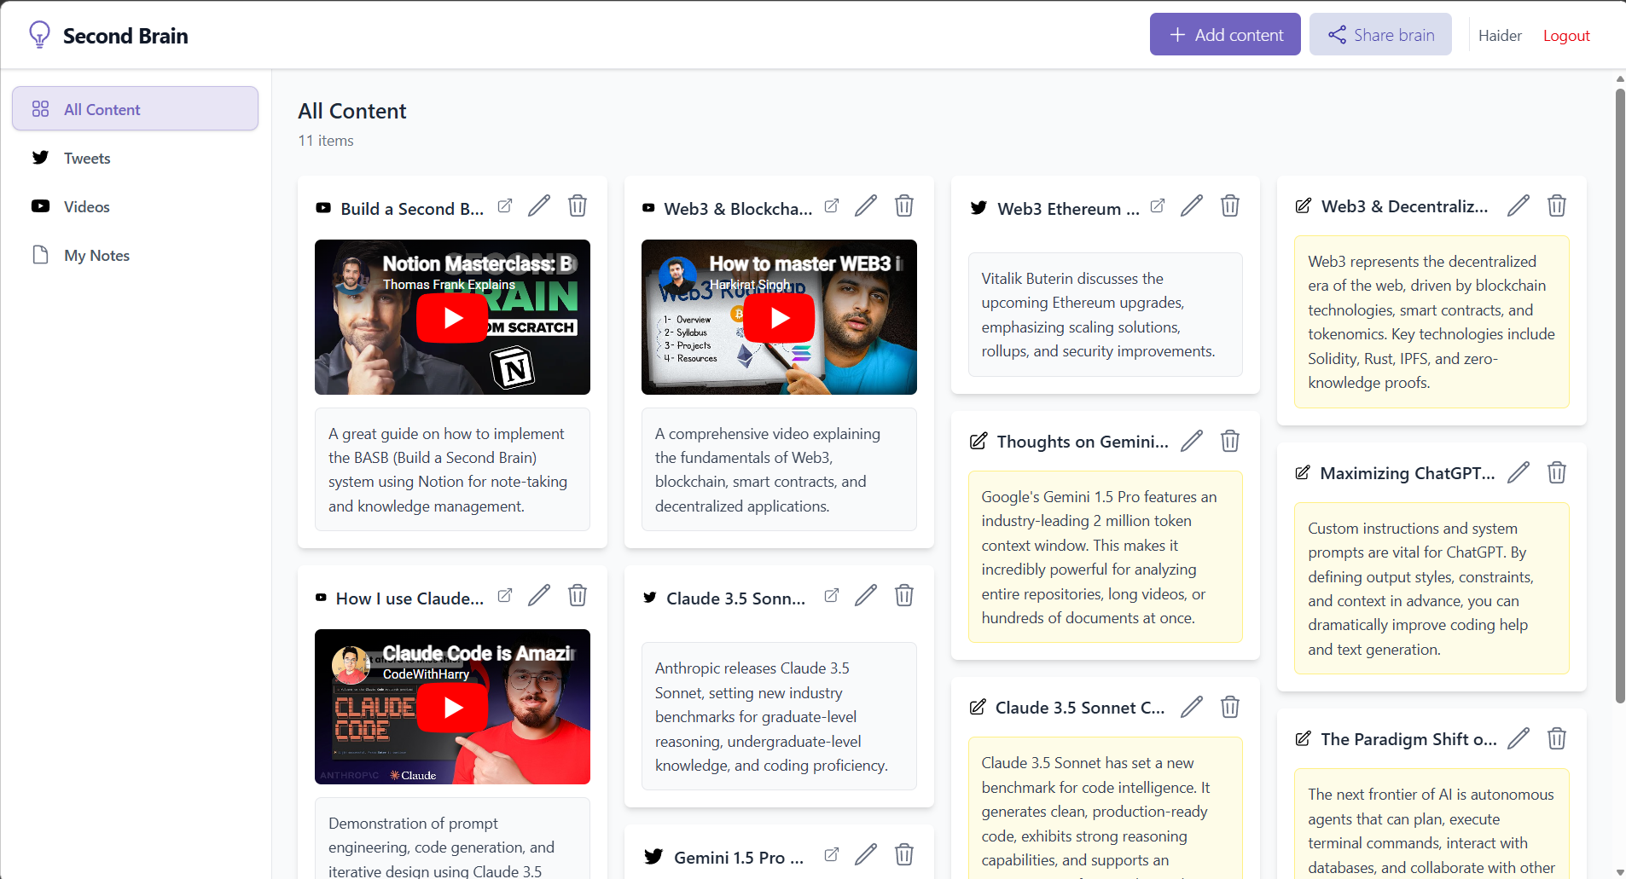Click the Second Brain lightbulb logo icon
The height and width of the screenshot is (879, 1626).
(x=39, y=35)
